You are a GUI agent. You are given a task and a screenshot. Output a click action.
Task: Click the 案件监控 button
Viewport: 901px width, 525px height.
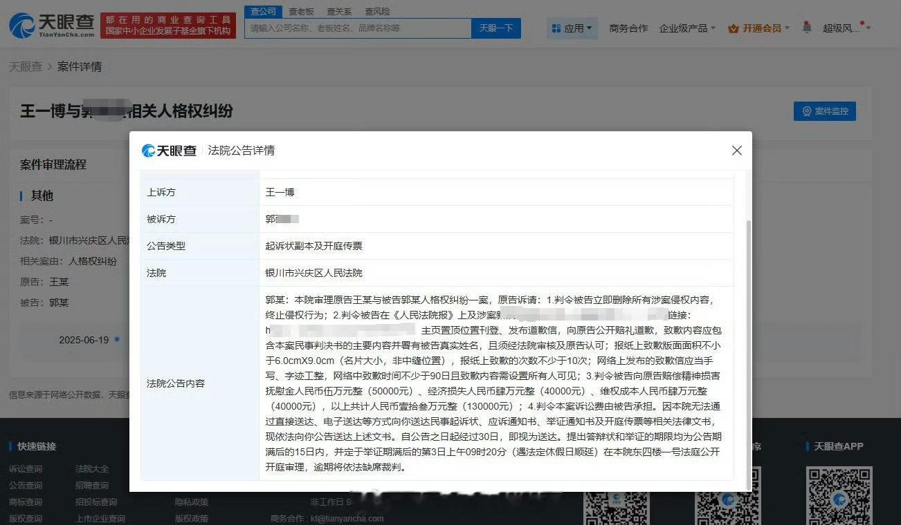tap(825, 111)
